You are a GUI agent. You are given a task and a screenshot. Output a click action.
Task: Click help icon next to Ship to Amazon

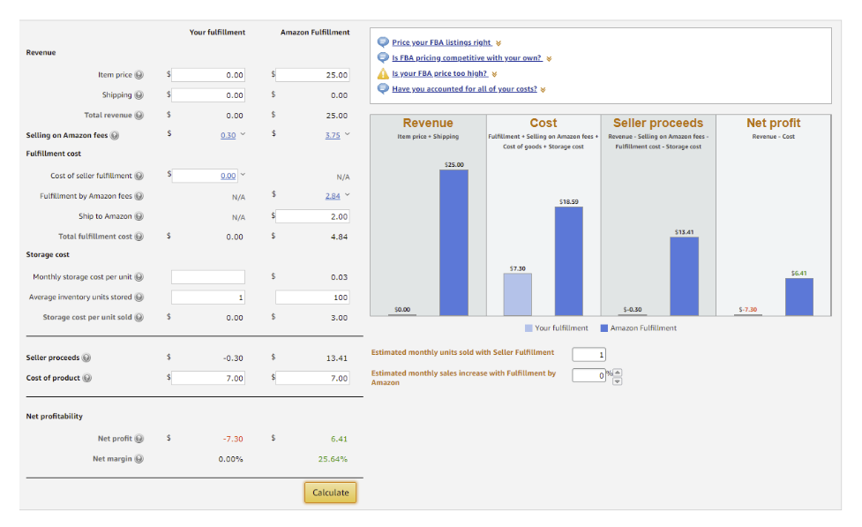pyautogui.click(x=139, y=216)
